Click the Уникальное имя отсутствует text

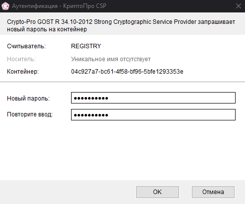pos(111,59)
